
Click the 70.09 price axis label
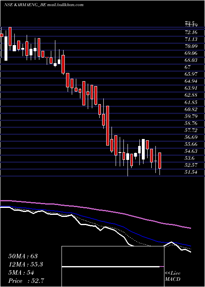point(191,46)
